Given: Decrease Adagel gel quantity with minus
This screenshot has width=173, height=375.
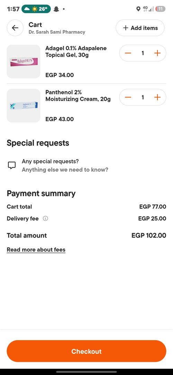Looking at the screenshot, I should (128, 53).
